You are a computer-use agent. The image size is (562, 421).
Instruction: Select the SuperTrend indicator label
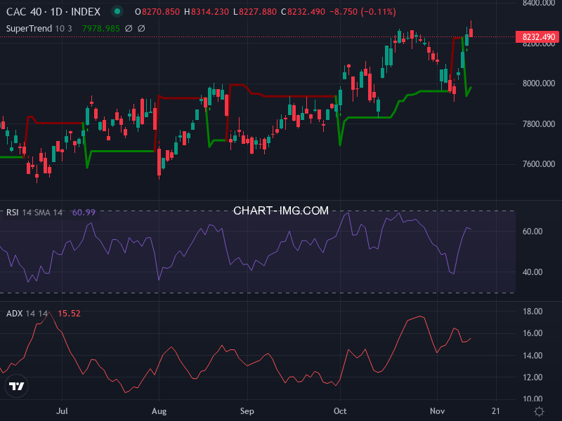30,27
